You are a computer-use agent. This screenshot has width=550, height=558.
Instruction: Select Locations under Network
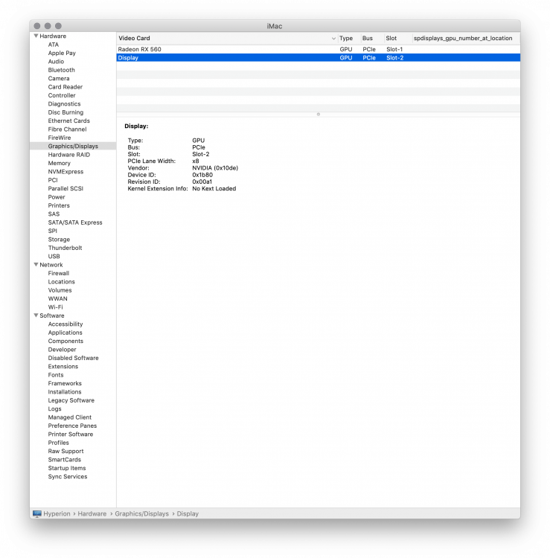pos(62,282)
